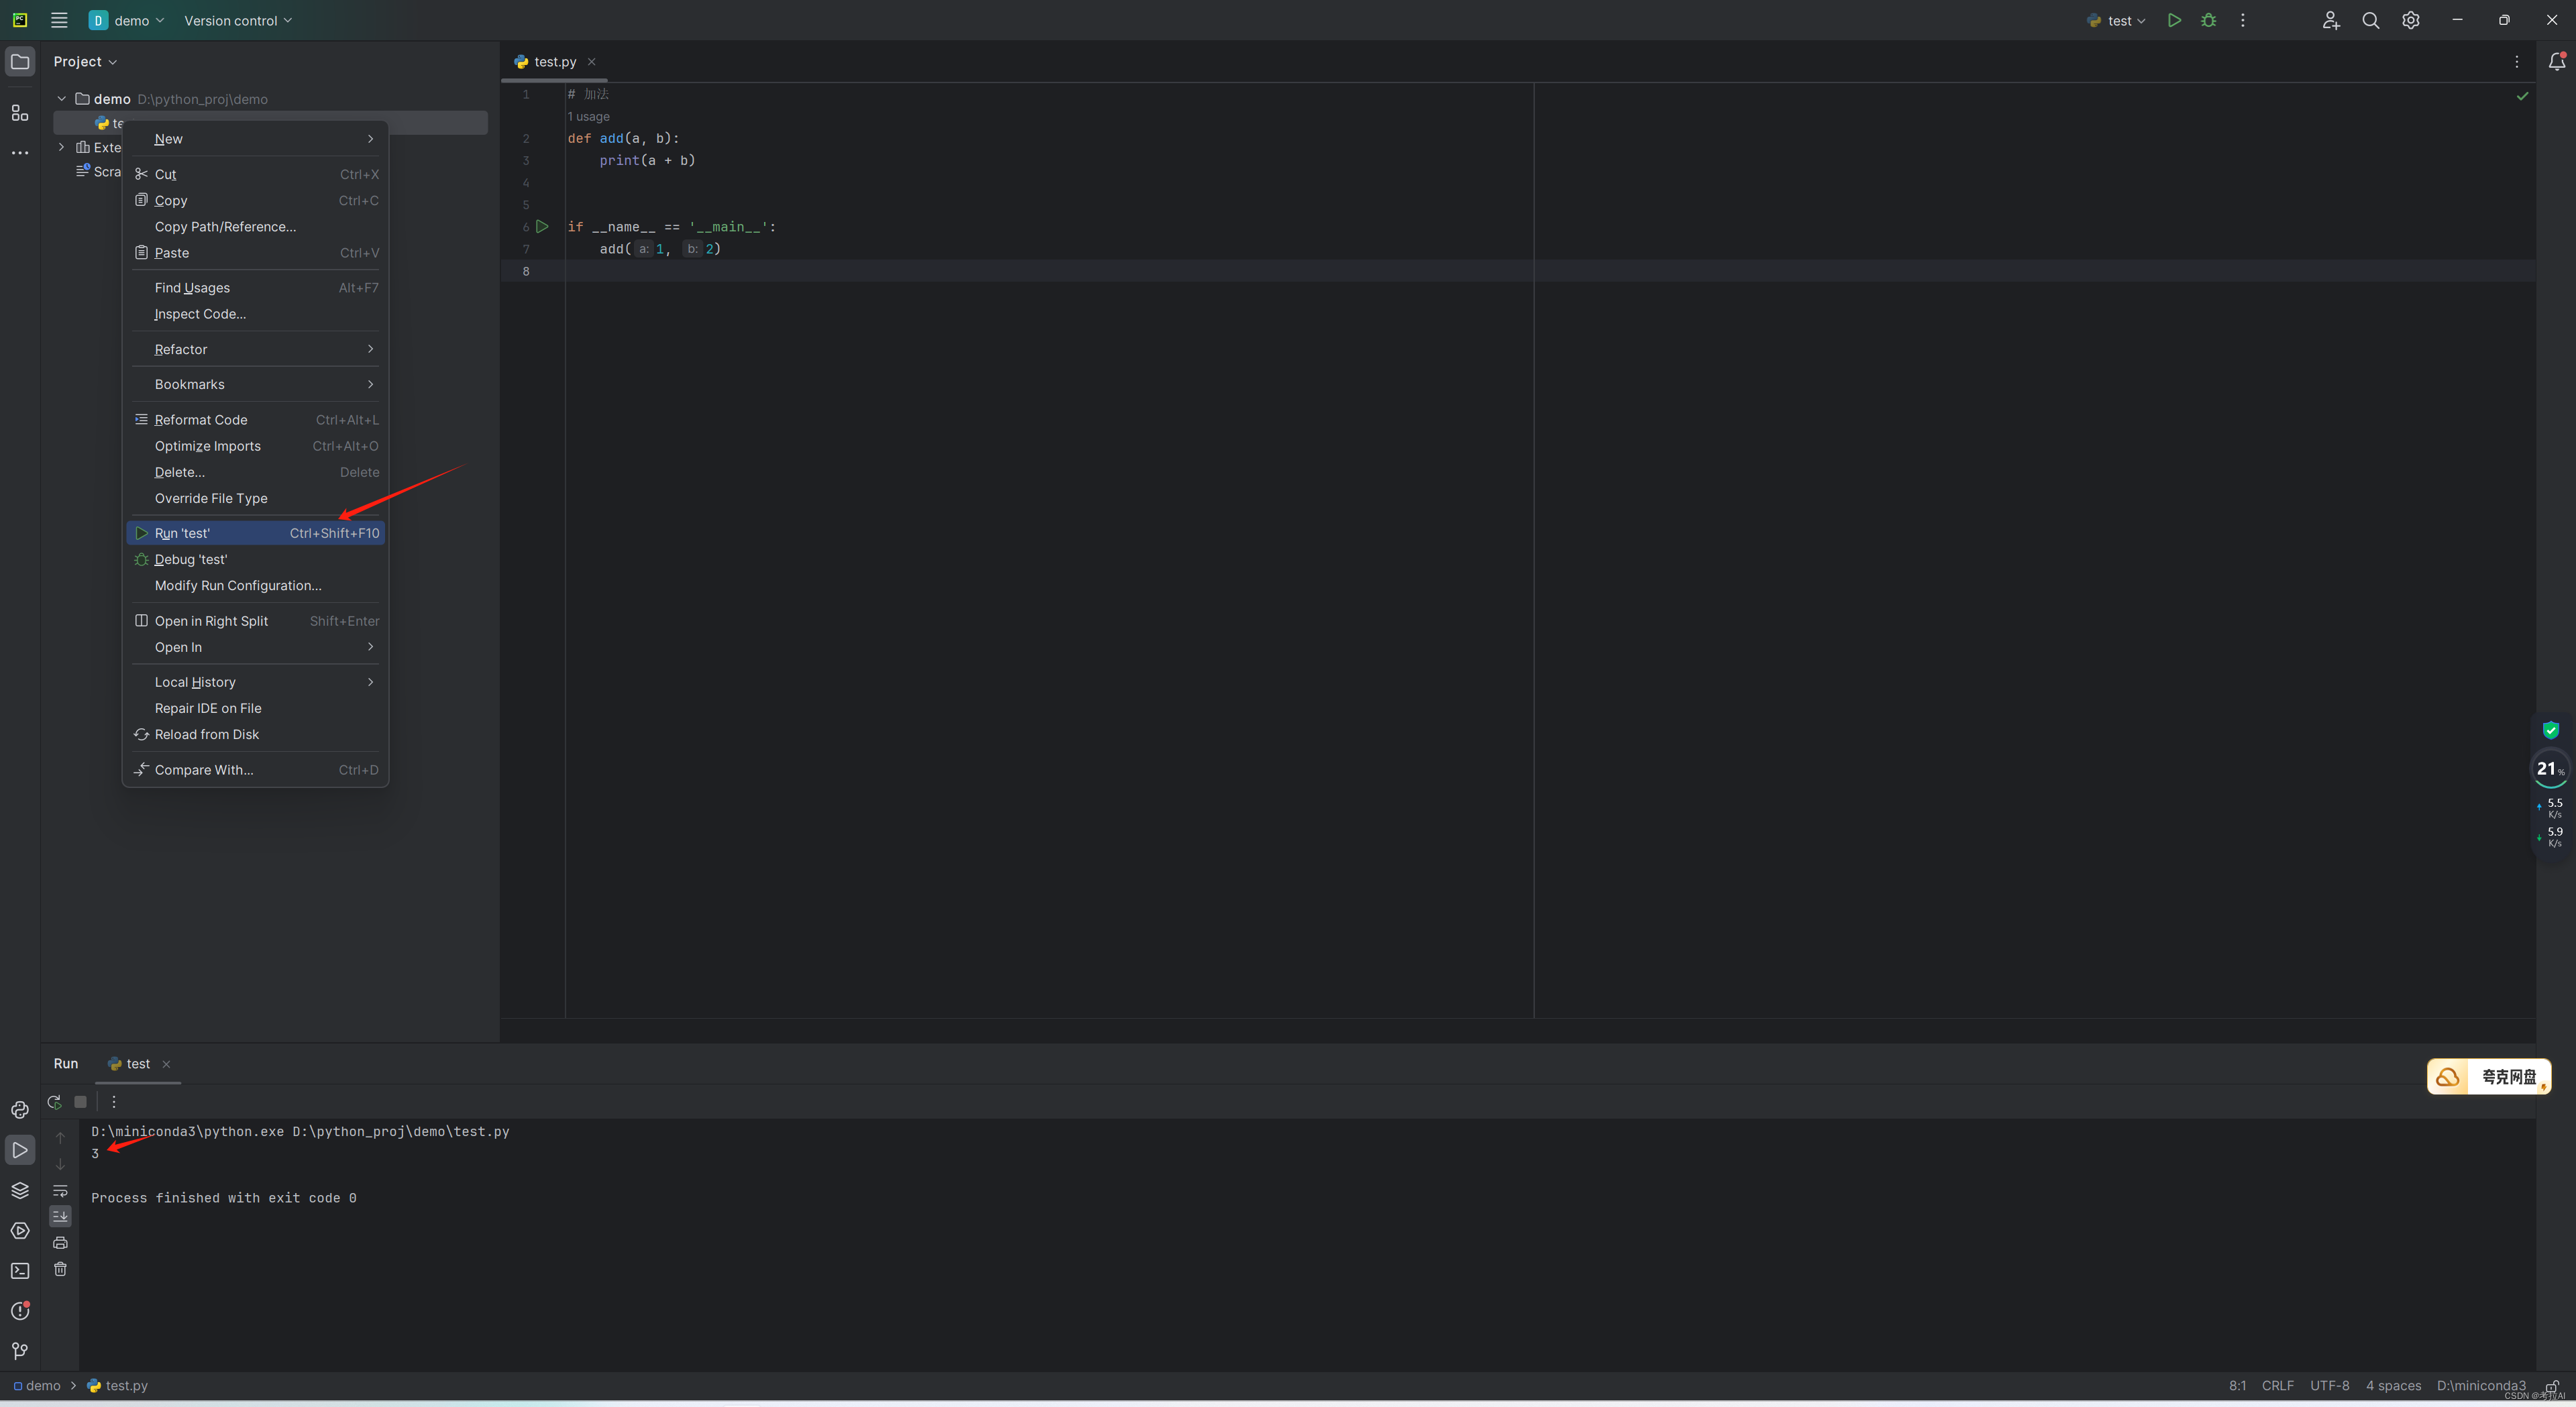Open Git version control tool window icon
This screenshot has width=2576, height=1407.
pos(20,1351)
